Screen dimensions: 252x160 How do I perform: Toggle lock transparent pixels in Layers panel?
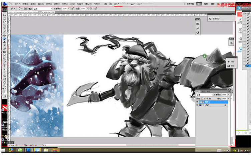pos(202,99)
